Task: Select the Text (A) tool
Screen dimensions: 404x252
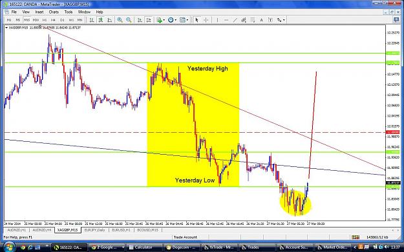Action: click(262, 20)
